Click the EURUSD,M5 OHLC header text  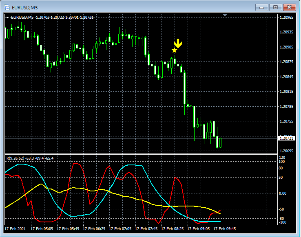(x=52, y=18)
